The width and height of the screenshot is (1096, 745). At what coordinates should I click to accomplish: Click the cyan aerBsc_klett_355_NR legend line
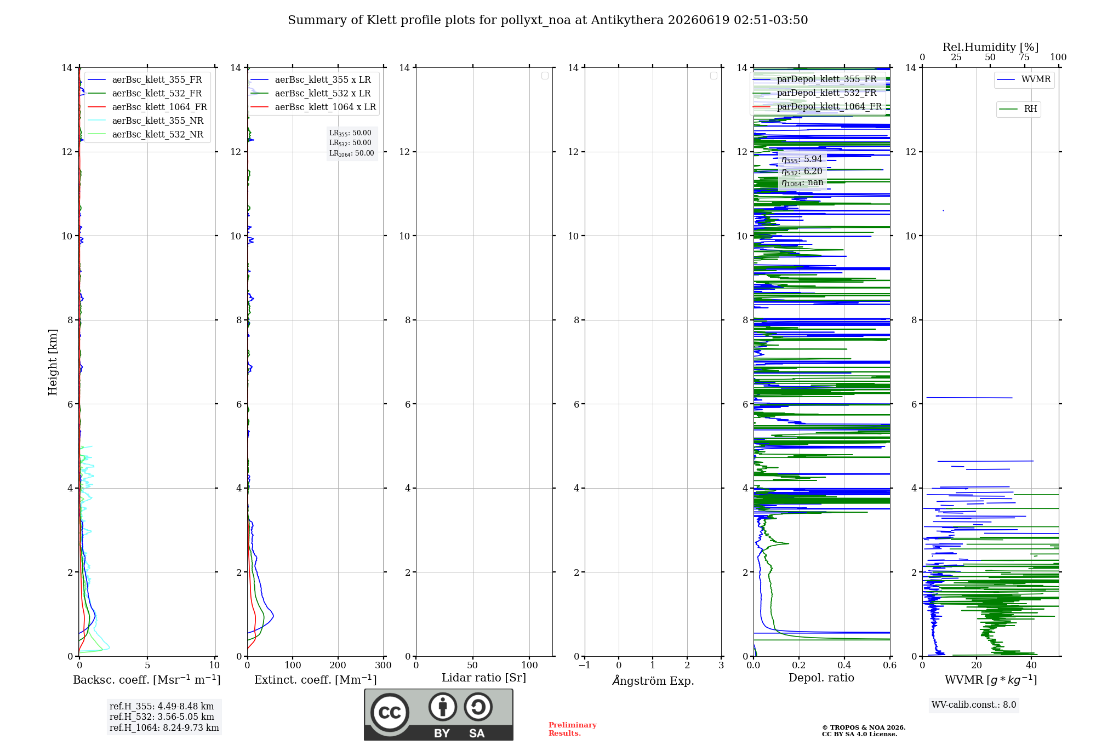pyautogui.click(x=96, y=121)
